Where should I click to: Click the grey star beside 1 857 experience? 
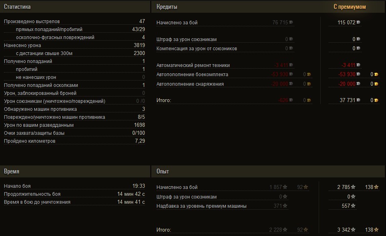coord(285,187)
